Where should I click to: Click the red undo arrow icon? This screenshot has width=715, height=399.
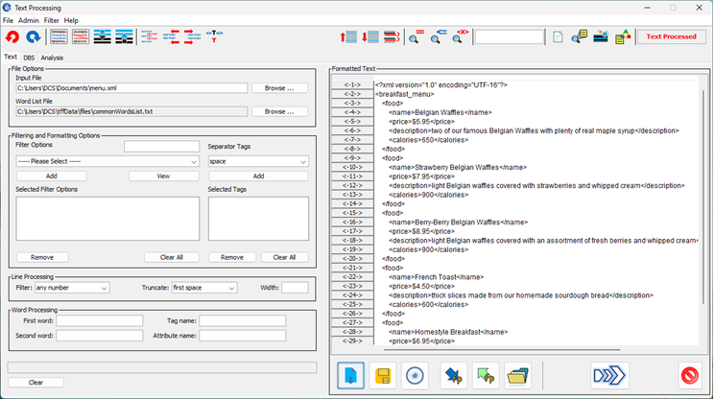12,36
